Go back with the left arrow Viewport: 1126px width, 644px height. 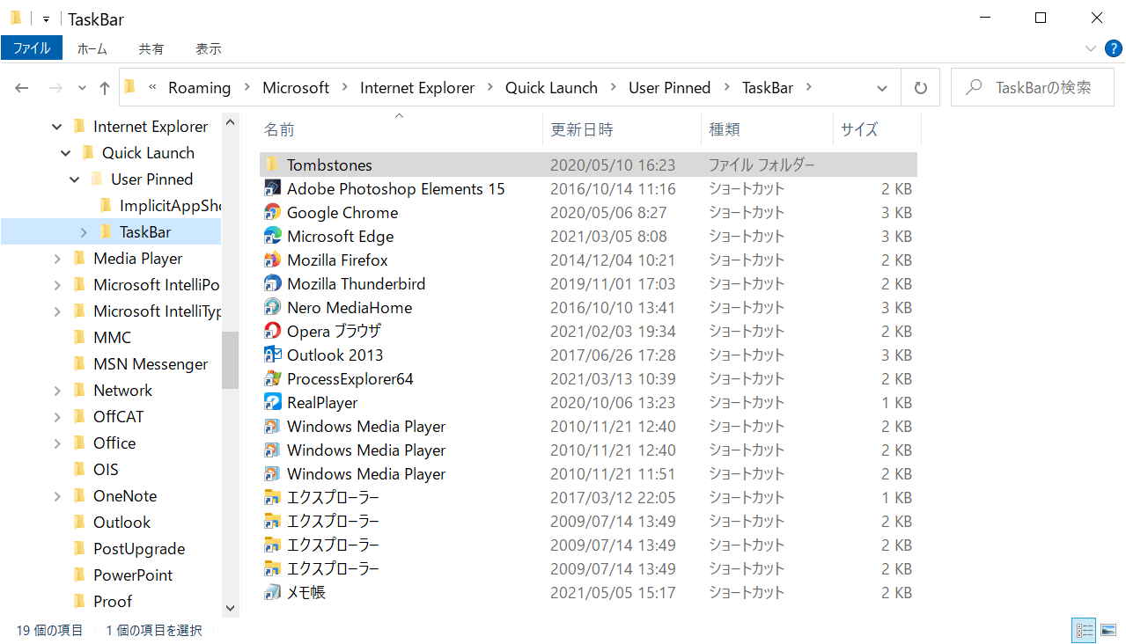(x=22, y=88)
